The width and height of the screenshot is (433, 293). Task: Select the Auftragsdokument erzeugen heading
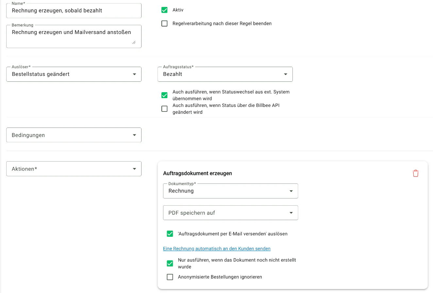pyautogui.click(x=197, y=173)
